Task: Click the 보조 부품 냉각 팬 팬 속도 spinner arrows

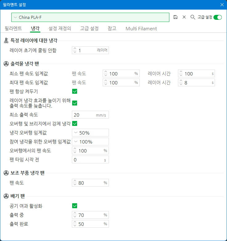Action: pos(75,183)
